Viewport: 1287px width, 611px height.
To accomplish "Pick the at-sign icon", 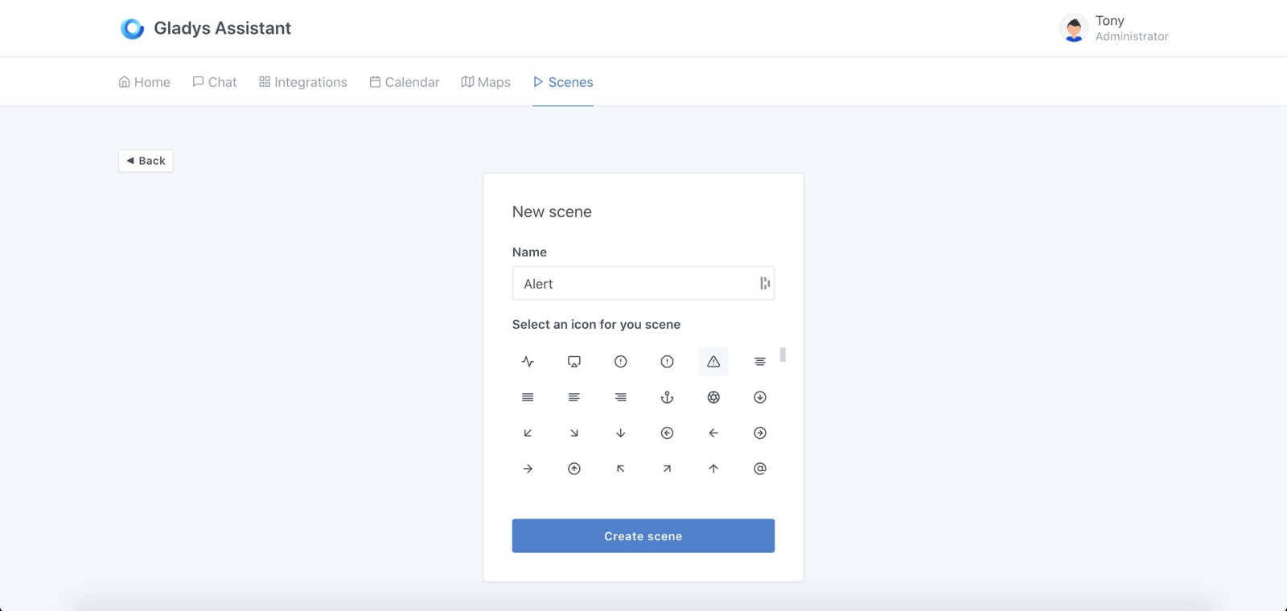I will pos(760,469).
